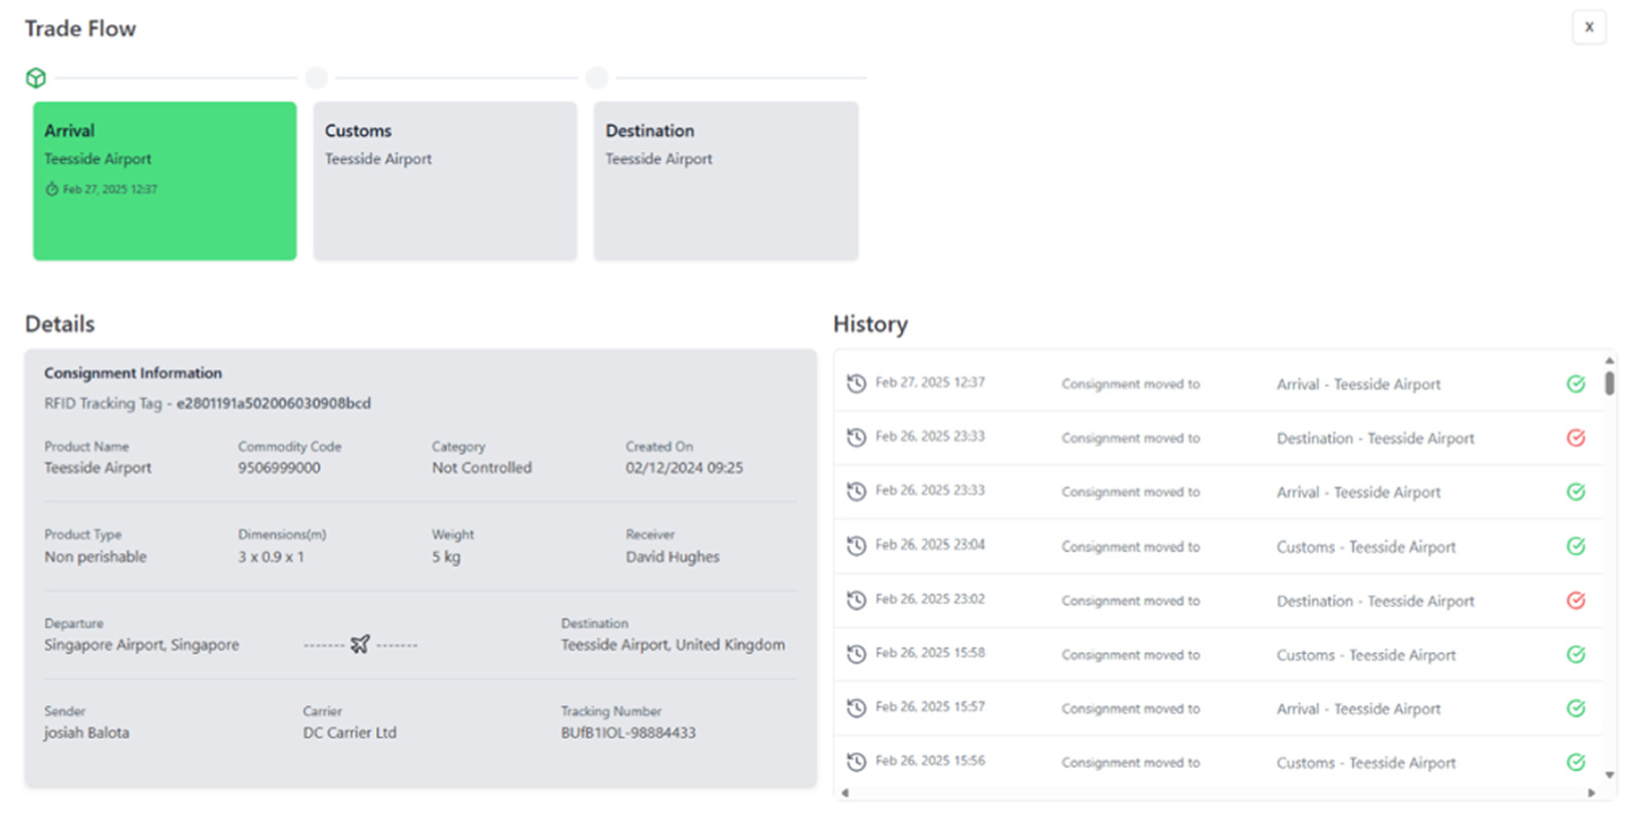The image size is (1628, 822).
Task: Click the green package icon at progress start
Action: 36,78
